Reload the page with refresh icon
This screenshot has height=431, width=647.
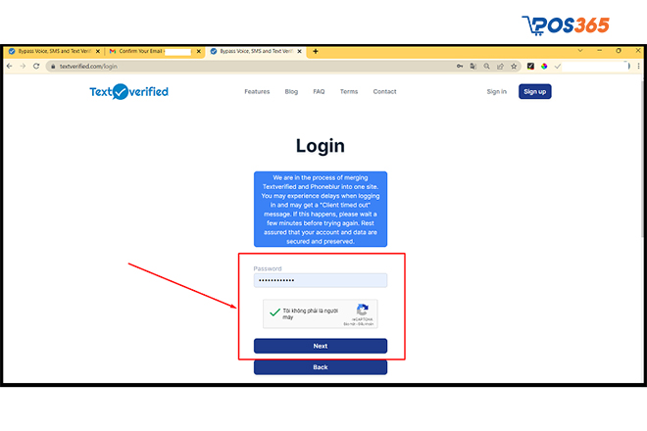click(36, 66)
